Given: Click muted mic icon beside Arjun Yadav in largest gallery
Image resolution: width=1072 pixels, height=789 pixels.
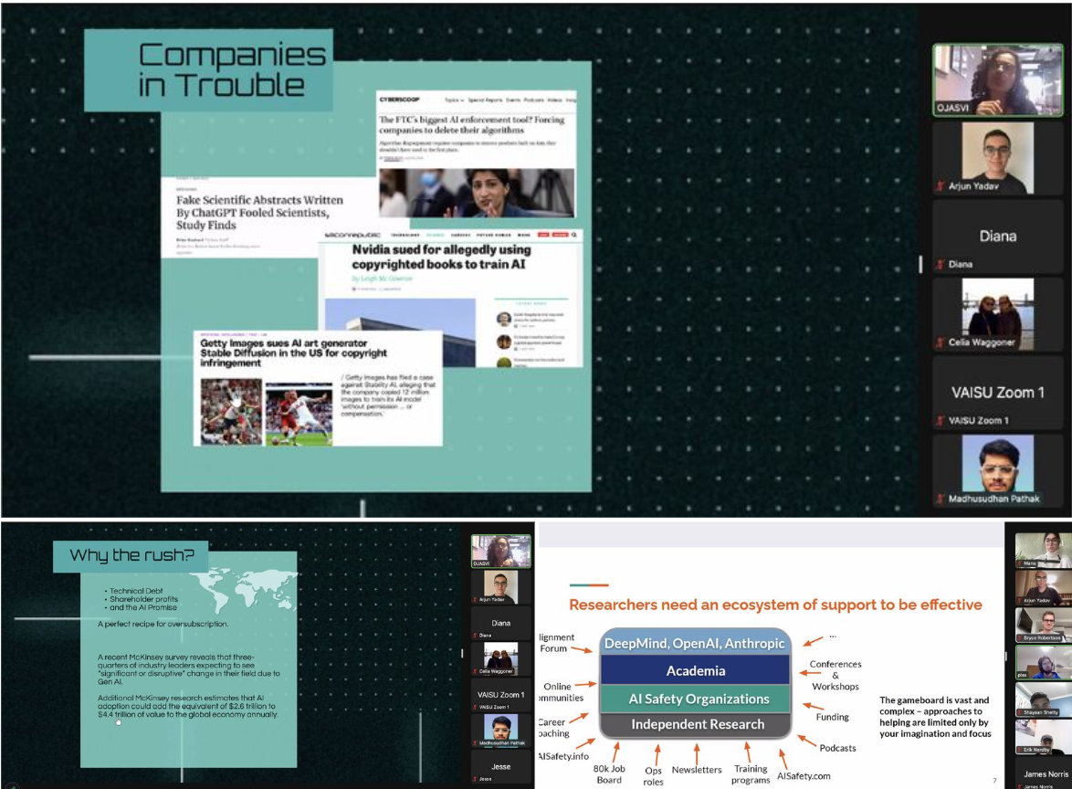Looking at the screenshot, I should pos(941,186).
